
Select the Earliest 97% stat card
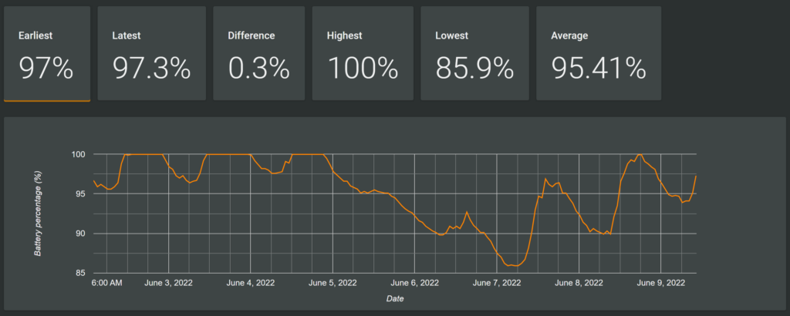pyautogui.click(x=47, y=54)
